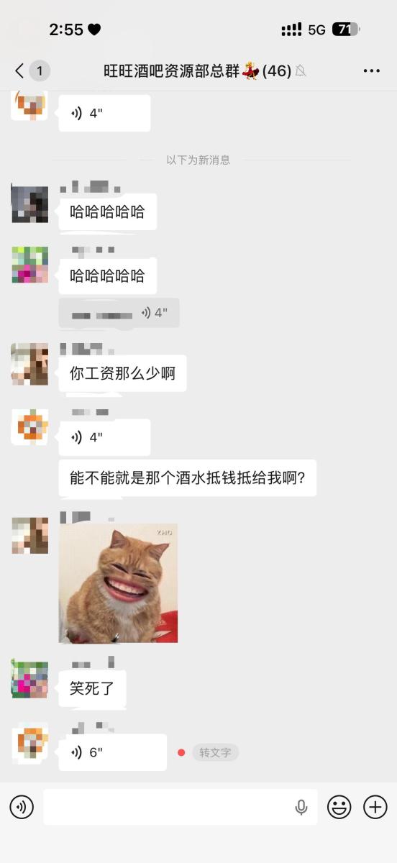397x863 pixels.
Task: Tap the message text input field
Action: point(180,807)
